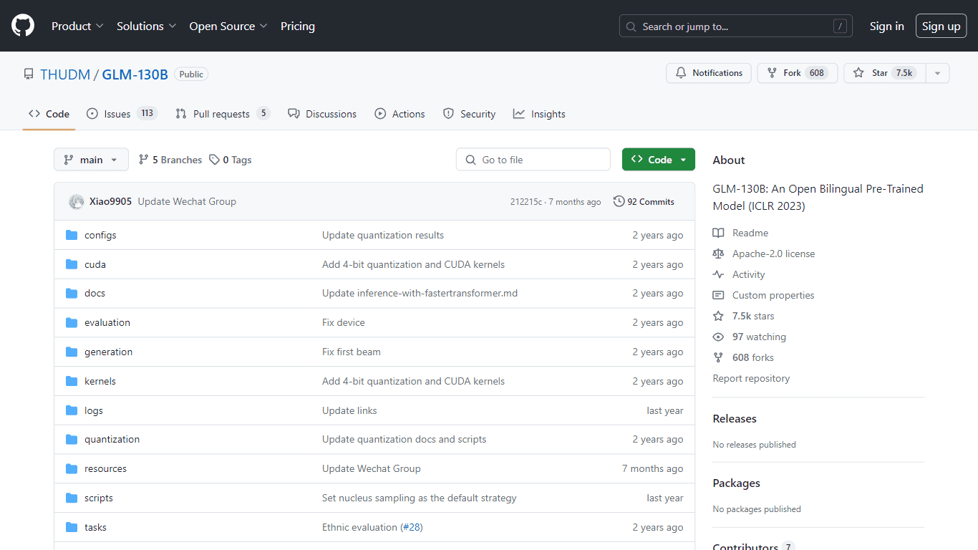Open the Packages heading link
This screenshot has width=978, height=550.
736,483
